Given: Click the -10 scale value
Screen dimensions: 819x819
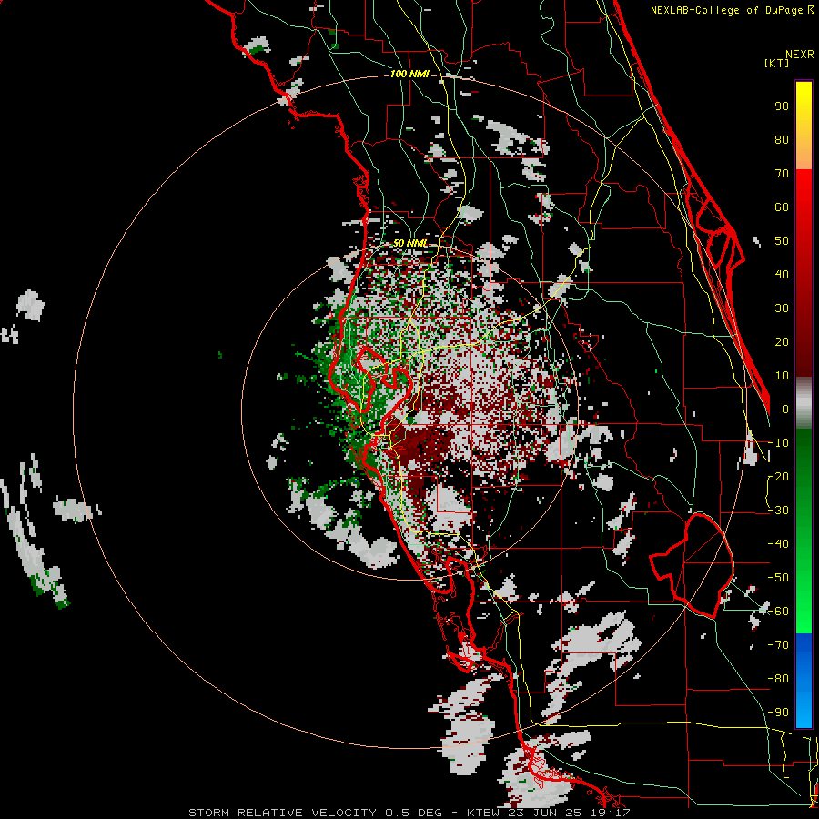Looking at the screenshot, I should tap(778, 443).
